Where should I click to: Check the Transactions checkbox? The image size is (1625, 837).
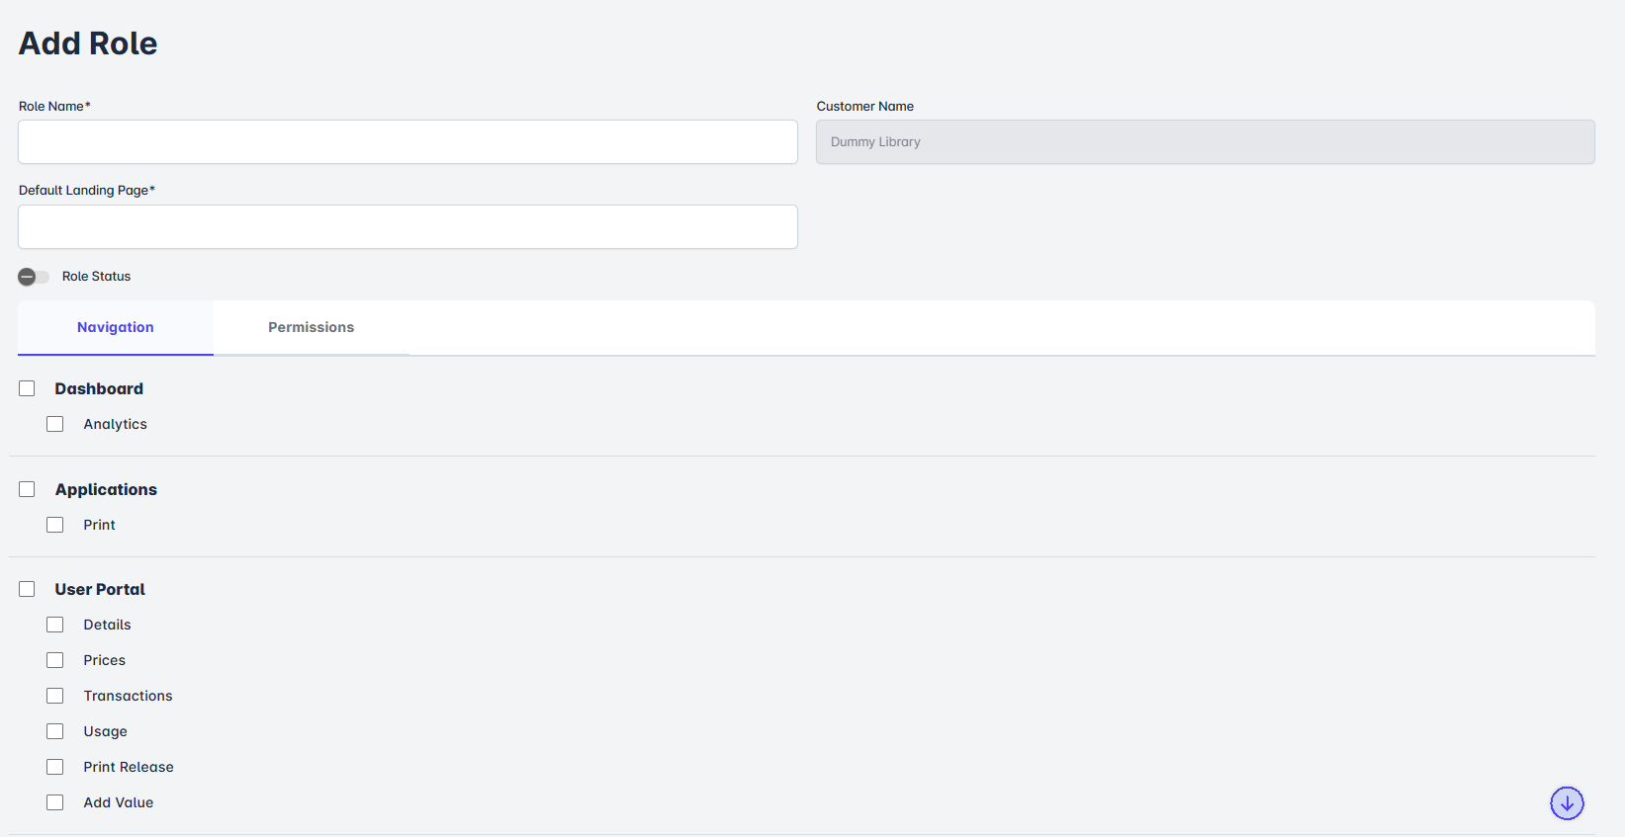click(x=55, y=696)
